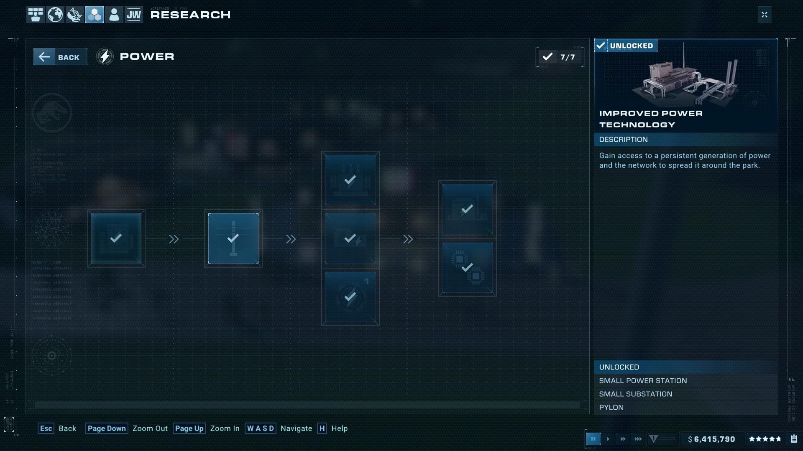The image size is (803, 451).
Task: Open the staff person tab
Action: coord(114,15)
